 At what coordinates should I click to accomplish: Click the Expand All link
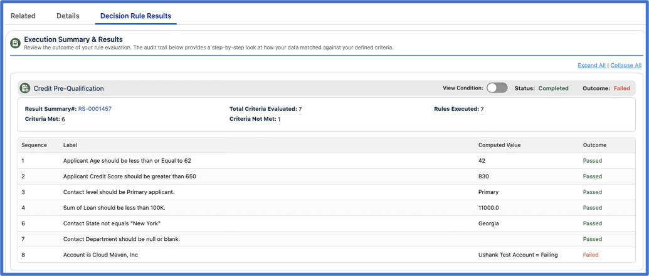(591, 65)
